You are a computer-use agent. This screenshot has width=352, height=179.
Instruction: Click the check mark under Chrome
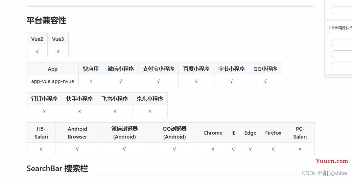point(213,149)
